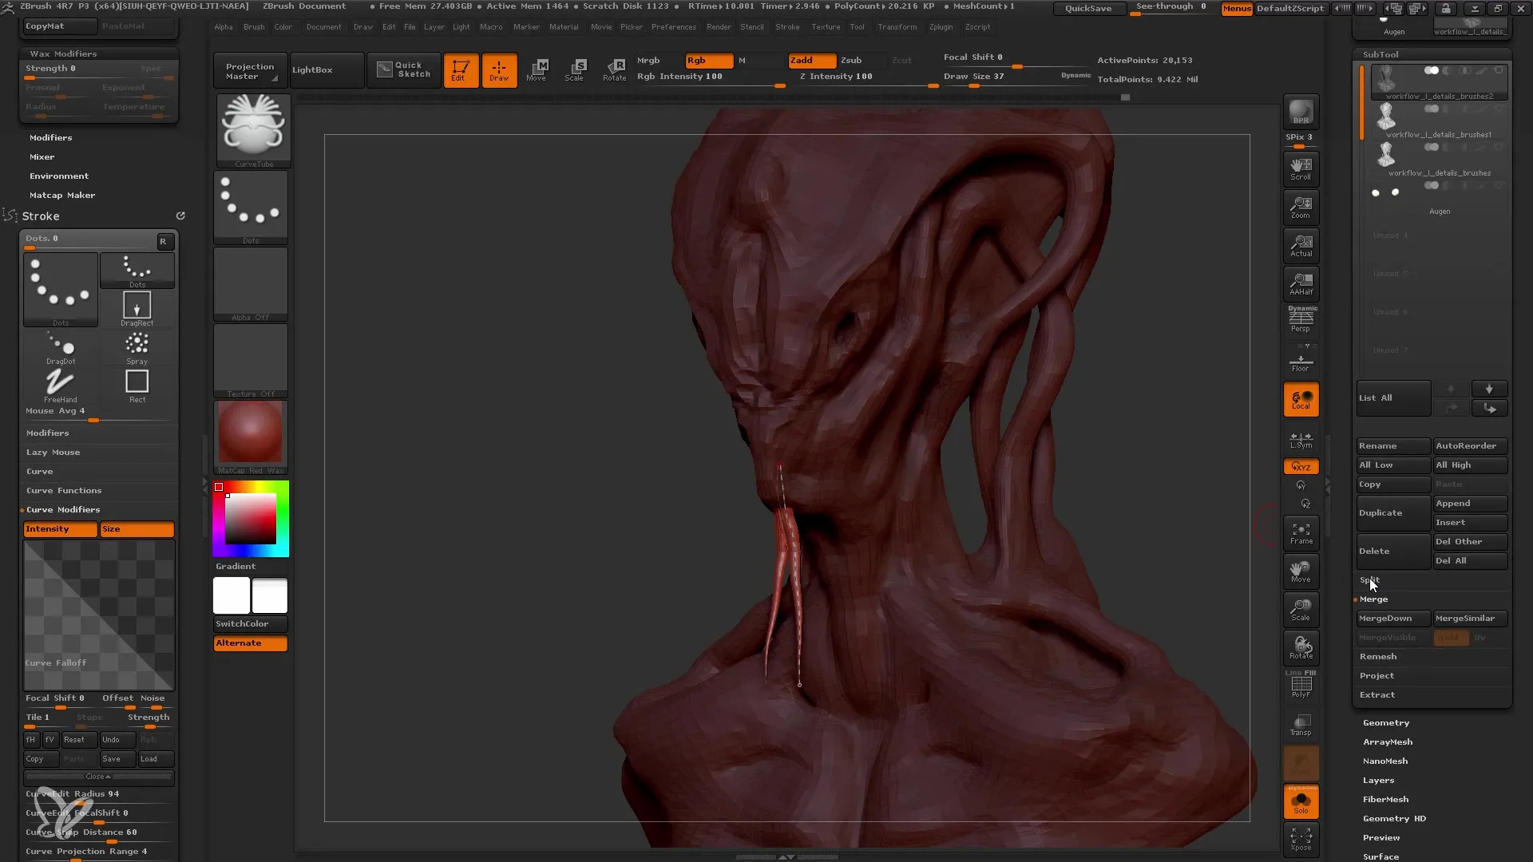Select the Scale tool in toolbar
The height and width of the screenshot is (862, 1533).
(x=577, y=69)
